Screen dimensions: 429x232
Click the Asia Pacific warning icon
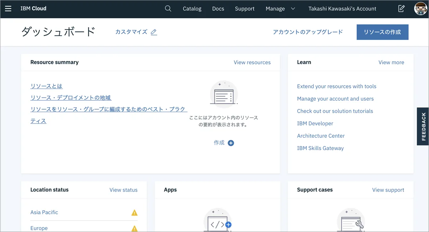(x=134, y=213)
